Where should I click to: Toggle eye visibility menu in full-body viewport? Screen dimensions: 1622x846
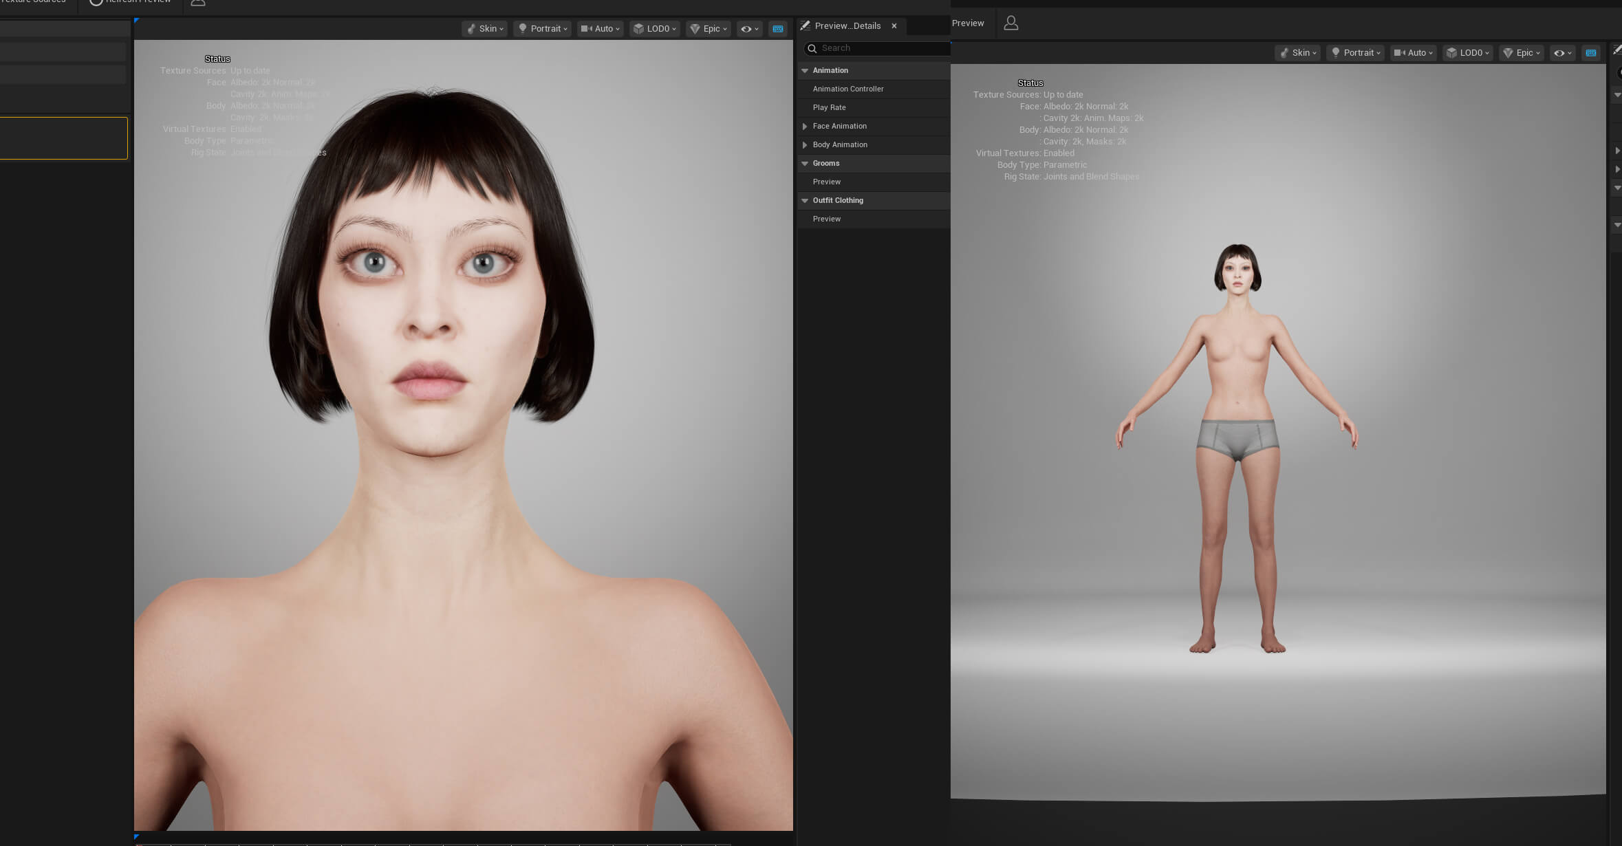1562,53
